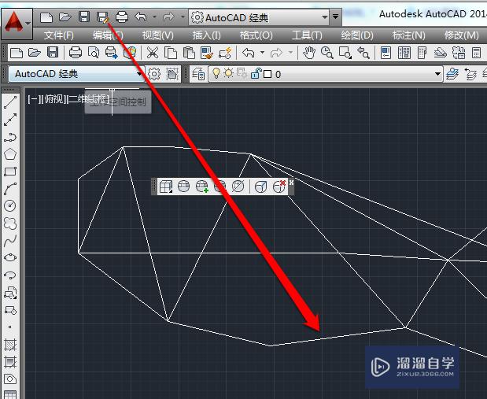Select the Line draw tool

10,102
